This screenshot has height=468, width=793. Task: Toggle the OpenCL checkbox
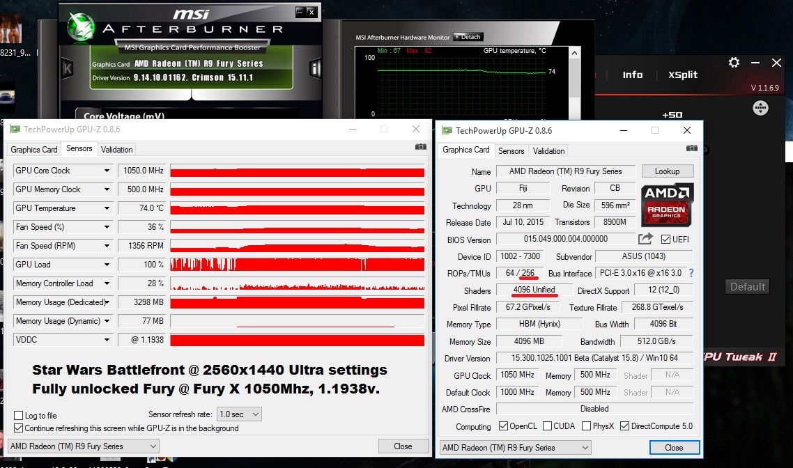tap(503, 426)
